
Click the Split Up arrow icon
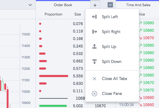(94, 47)
